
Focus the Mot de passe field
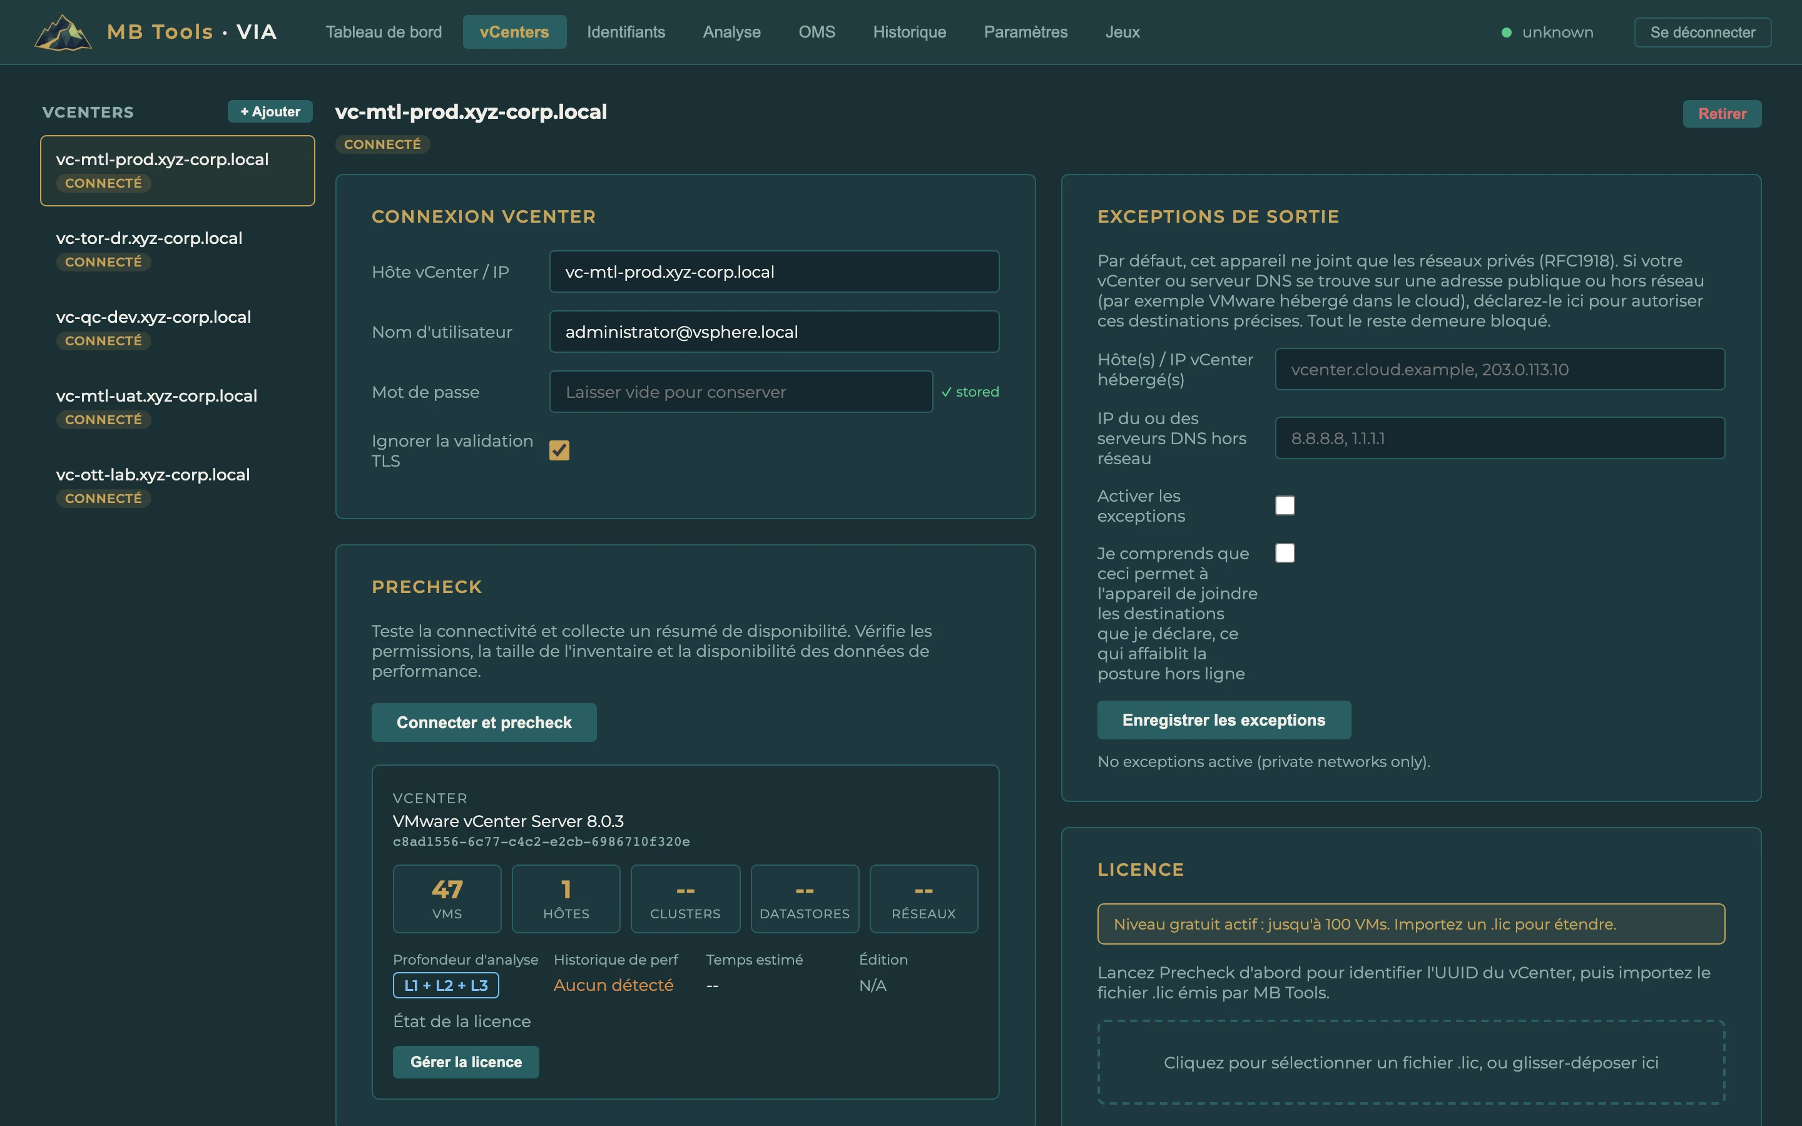pos(741,392)
